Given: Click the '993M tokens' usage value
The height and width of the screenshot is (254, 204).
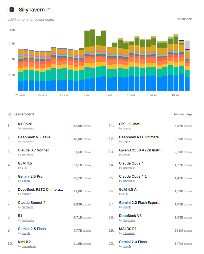Looking at the screenshot, I should click(183, 231).
